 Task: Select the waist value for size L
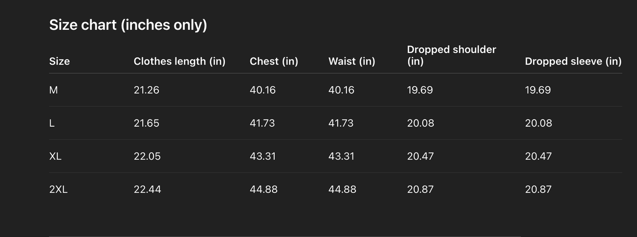point(341,123)
